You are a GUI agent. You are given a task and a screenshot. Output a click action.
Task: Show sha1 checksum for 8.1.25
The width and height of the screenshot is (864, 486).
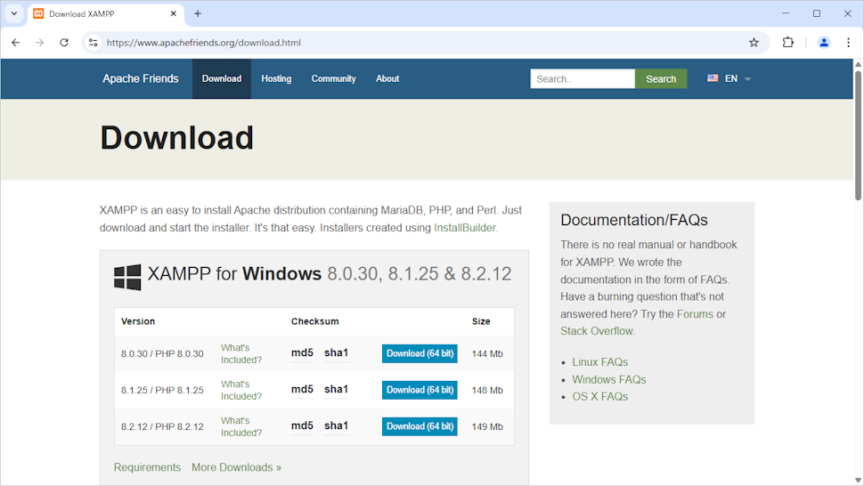(336, 389)
